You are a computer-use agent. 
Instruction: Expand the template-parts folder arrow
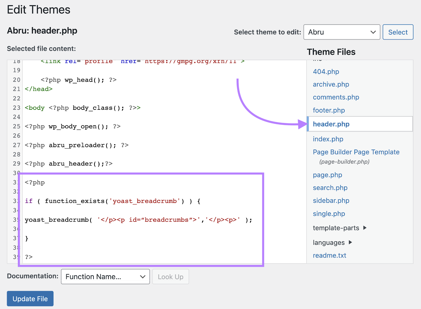tap(365, 228)
